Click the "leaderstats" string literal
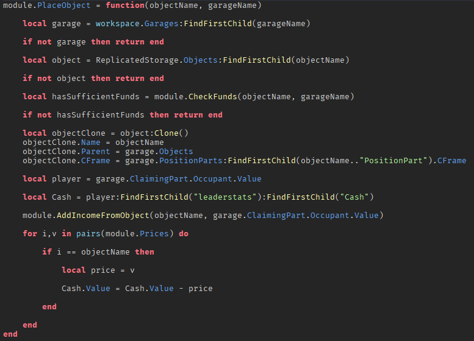This screenshot has width=474, height=341. (225, 197)
